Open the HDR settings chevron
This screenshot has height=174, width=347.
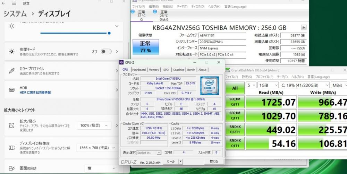117,90
